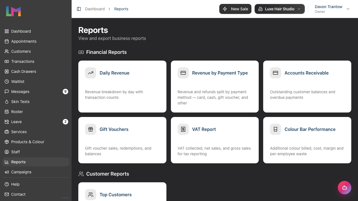Expand the Davon Trantow user menu

click(x=332, y=9)
